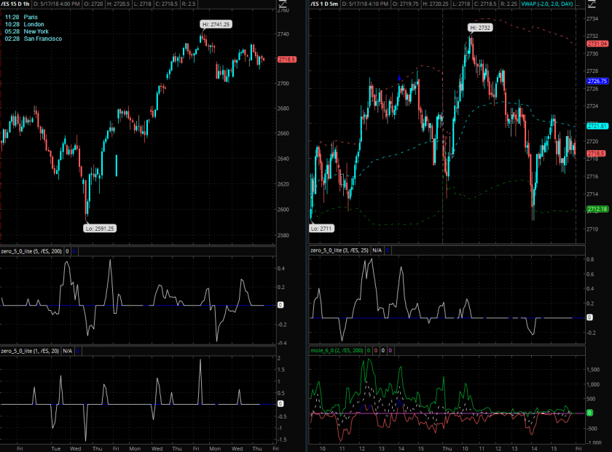Click the Hi: 2741.25 price bubble
This screenshot has width=612, height=452.
point(216,24)
